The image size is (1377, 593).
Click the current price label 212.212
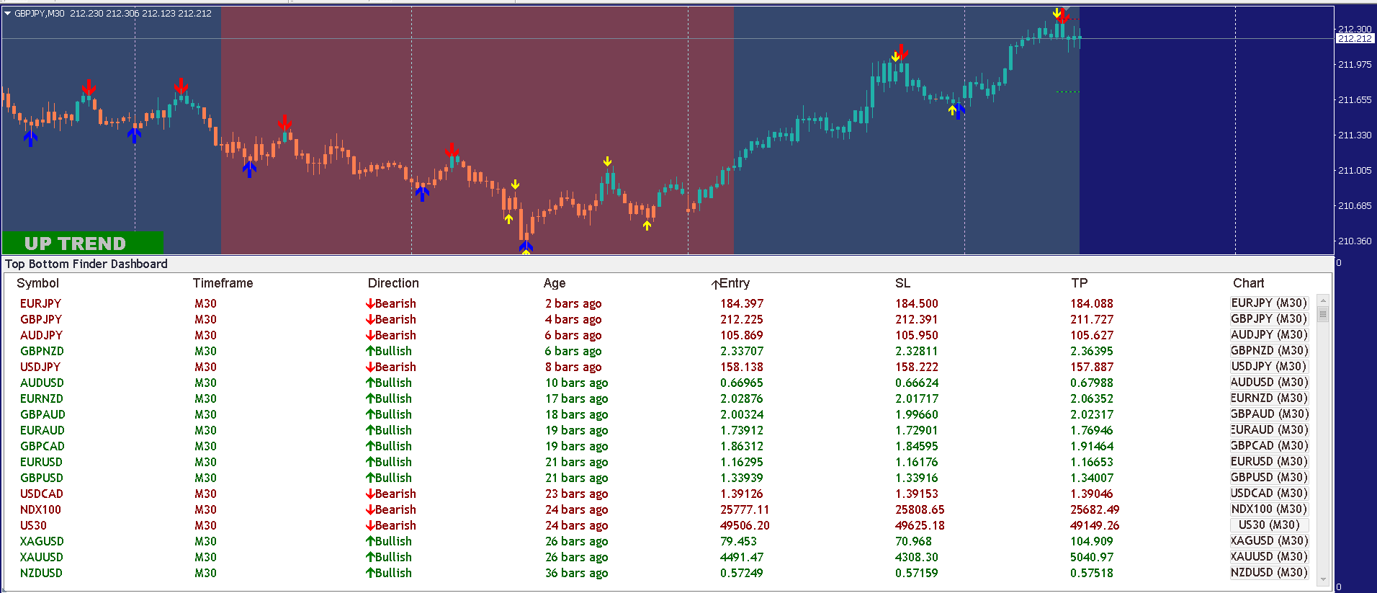click(1354, 39)
